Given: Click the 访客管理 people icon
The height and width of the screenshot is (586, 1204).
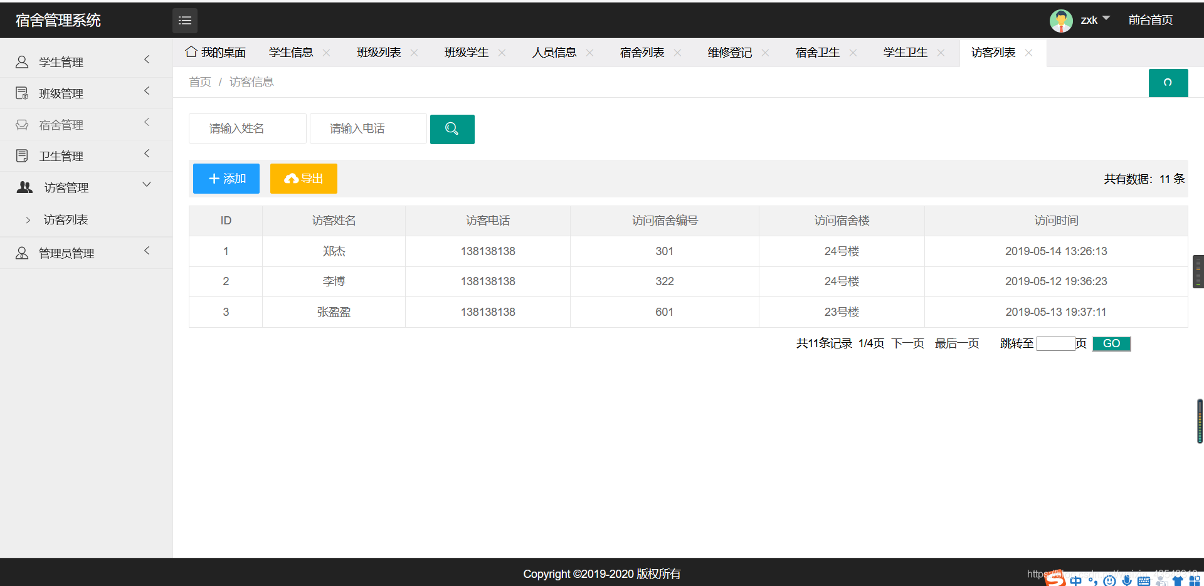Looking at the screenshot, I should click(24, 187).
